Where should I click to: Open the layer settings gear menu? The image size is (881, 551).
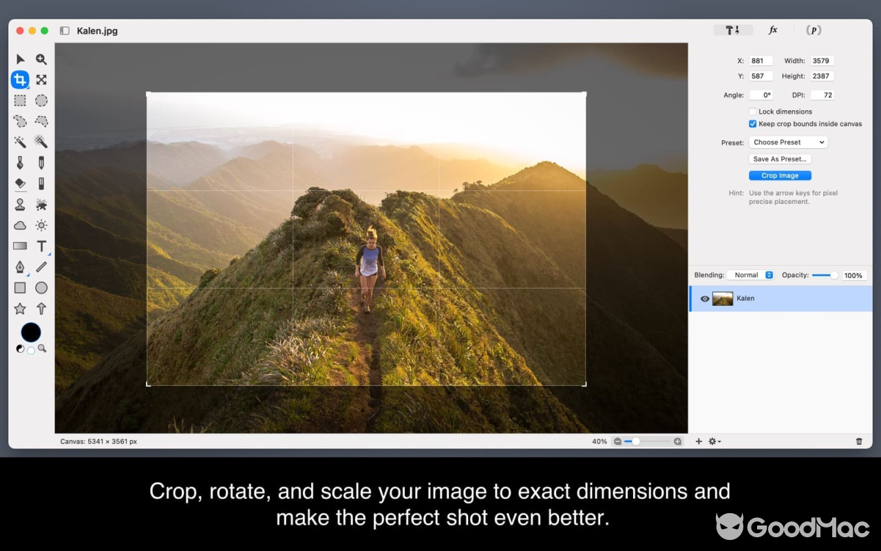click(712, 441)
